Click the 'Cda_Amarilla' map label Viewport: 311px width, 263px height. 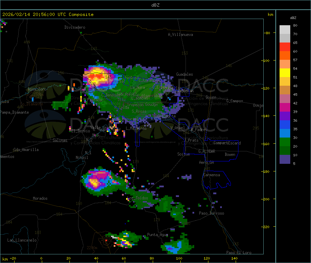click(26, 150)
